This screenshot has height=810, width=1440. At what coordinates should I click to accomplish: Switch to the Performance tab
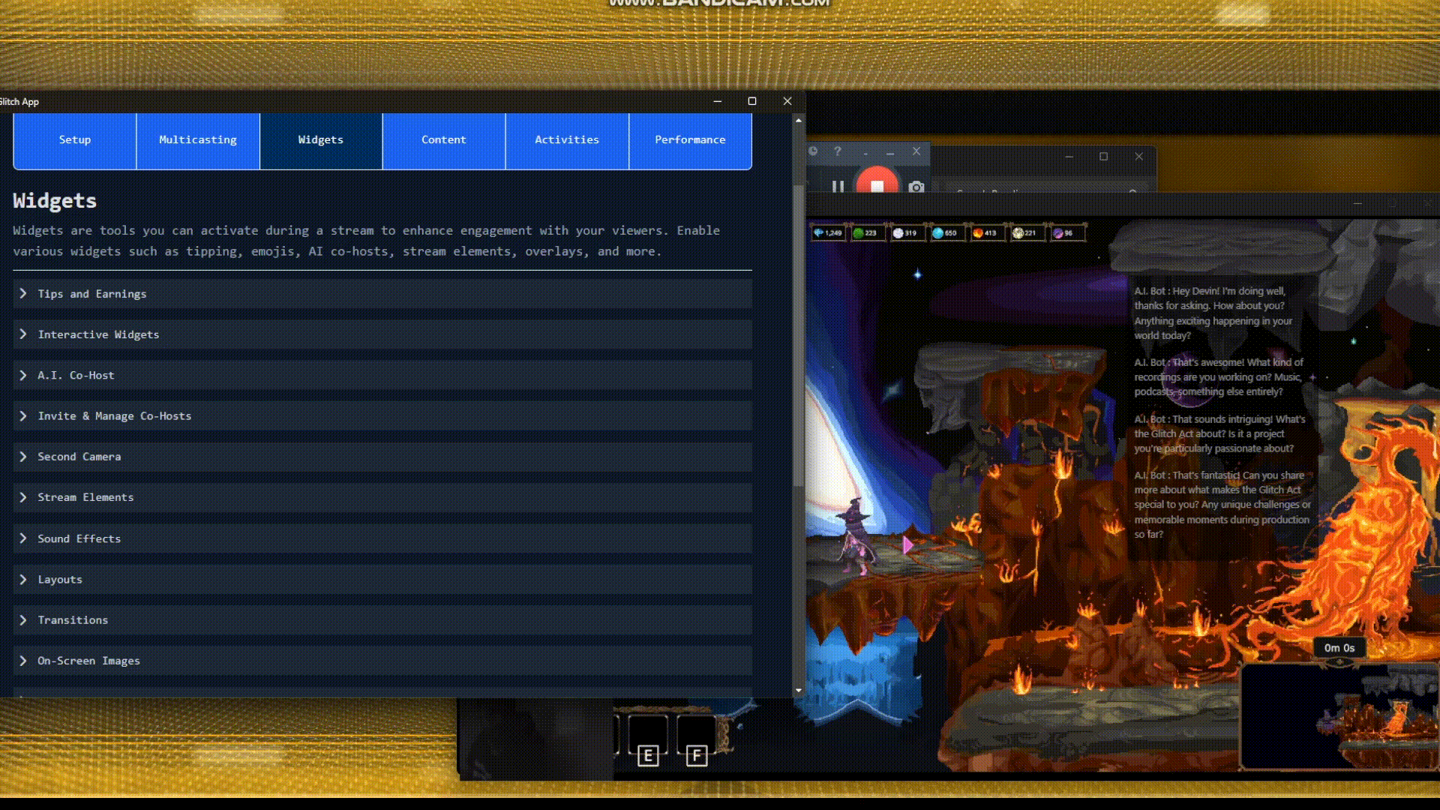690,140
